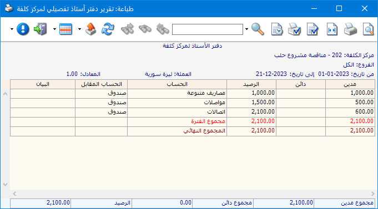Click the 600.00 debit cell
The image size is (378, 209).
[x=350, y=113]
